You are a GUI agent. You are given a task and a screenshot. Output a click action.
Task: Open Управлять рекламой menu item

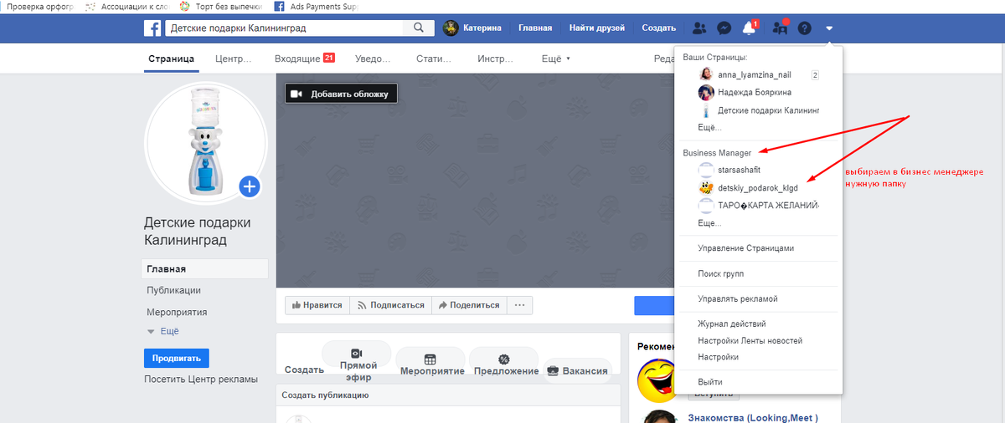coord(738,298)
